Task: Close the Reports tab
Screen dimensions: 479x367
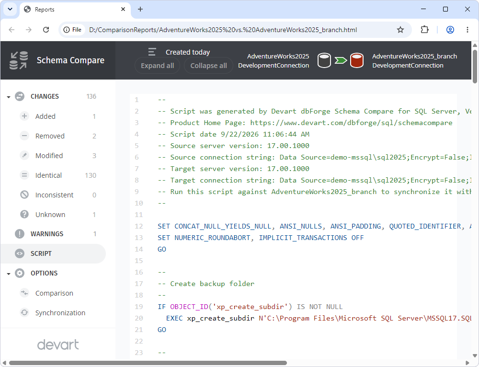Action: 123,9
